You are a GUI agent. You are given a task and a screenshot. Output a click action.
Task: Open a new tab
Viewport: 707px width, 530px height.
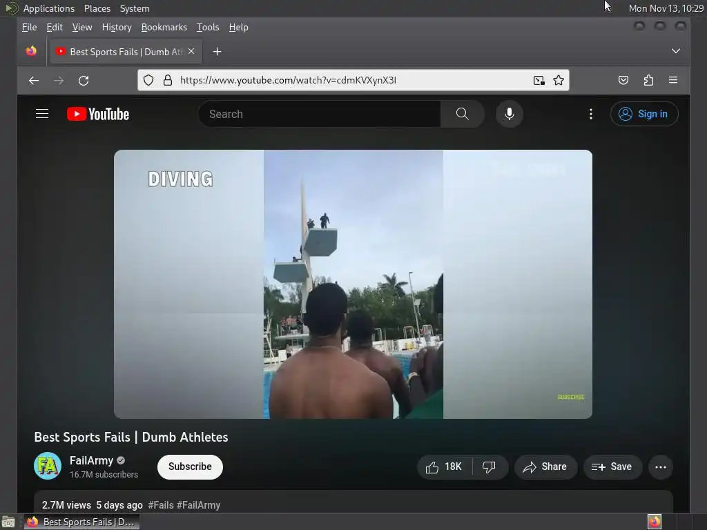[217, 52]
